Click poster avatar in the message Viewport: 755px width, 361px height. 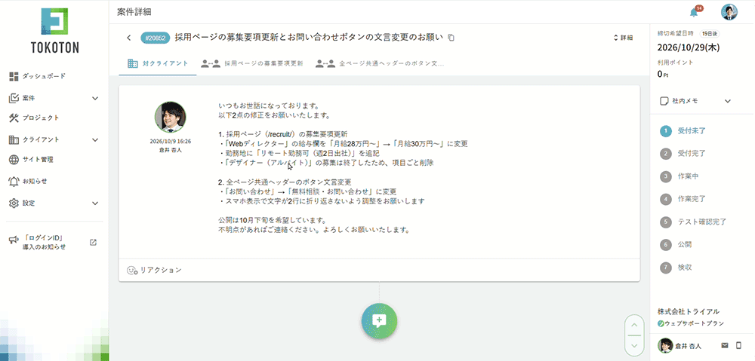[171, 118]
